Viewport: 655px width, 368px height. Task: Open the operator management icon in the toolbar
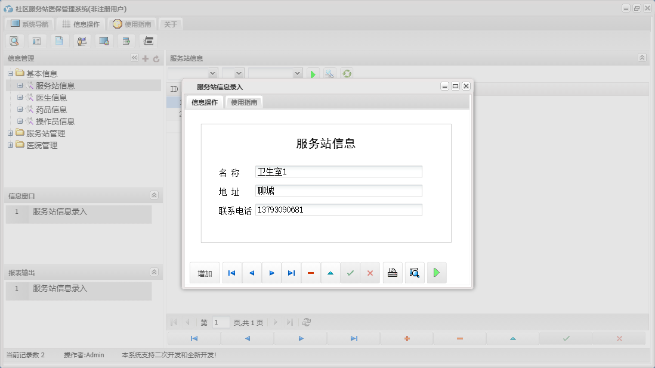(82, 40)
